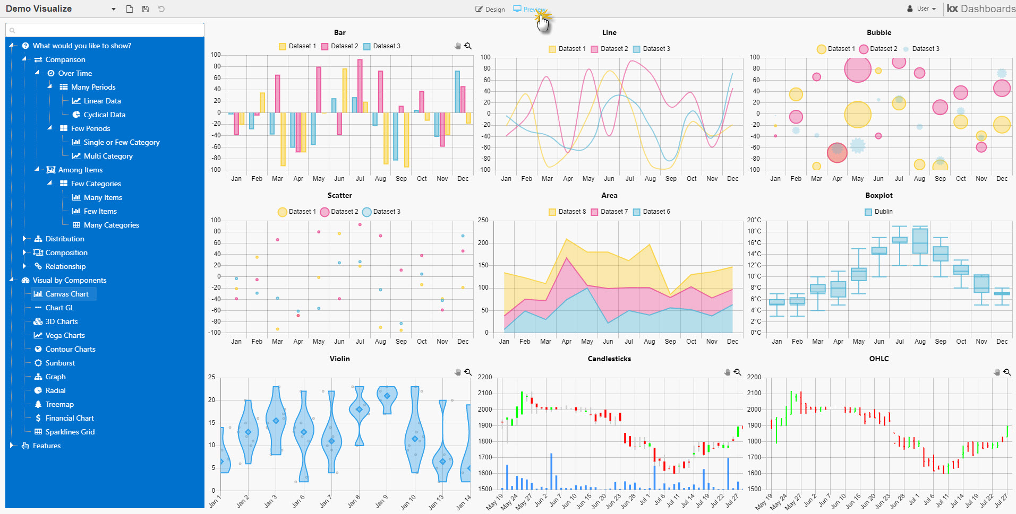
Task: Activate zoom tool on Violin chart
Action: [468, 372]
